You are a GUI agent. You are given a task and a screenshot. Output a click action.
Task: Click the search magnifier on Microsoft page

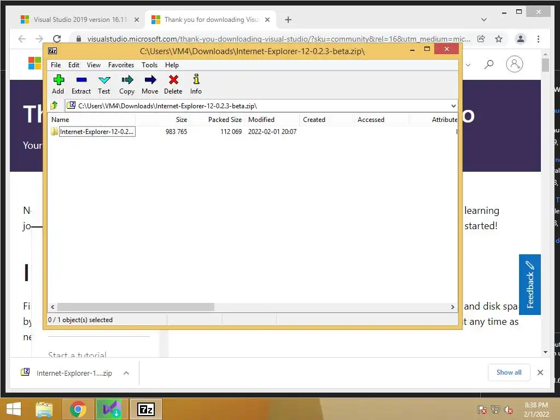click(488, 65)
